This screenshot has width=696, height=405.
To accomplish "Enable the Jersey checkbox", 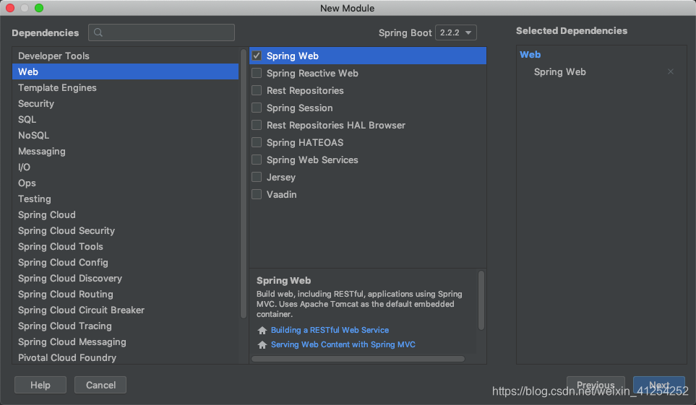I will (x=257, y=177).
